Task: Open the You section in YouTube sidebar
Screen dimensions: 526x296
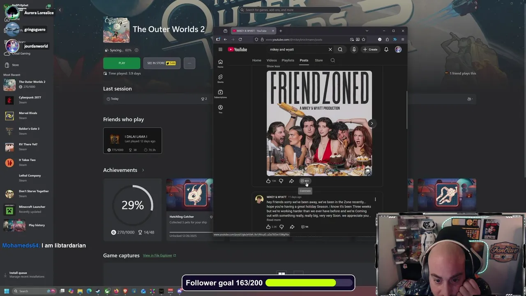Action: tap(220, 109)
